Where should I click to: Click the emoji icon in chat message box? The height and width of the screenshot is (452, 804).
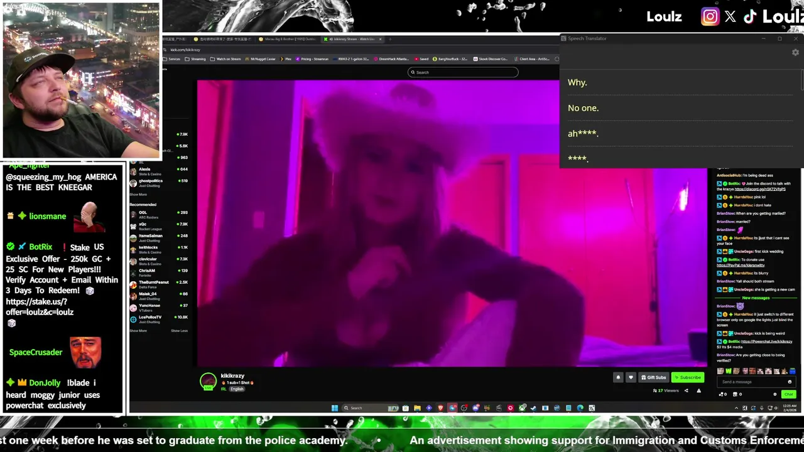coord(790,382)
